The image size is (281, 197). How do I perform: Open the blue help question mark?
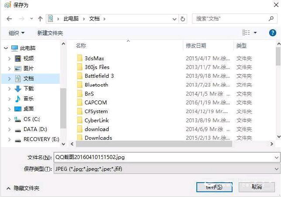[272, 33]
